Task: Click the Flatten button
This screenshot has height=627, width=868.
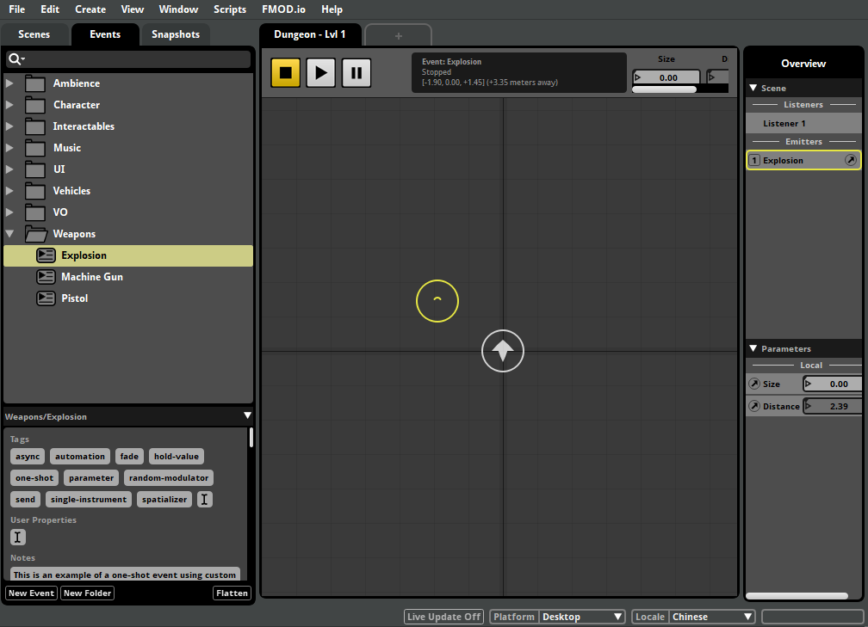Action: click(232, 593)
